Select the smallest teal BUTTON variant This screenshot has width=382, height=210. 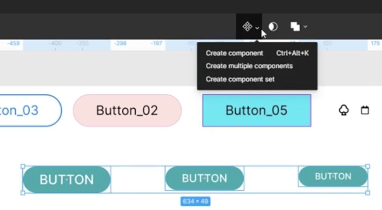point(333,176)
